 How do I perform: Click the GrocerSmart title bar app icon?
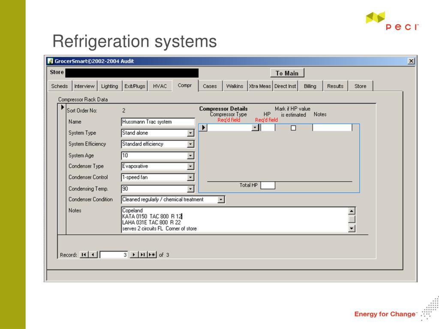click(51, 61)
